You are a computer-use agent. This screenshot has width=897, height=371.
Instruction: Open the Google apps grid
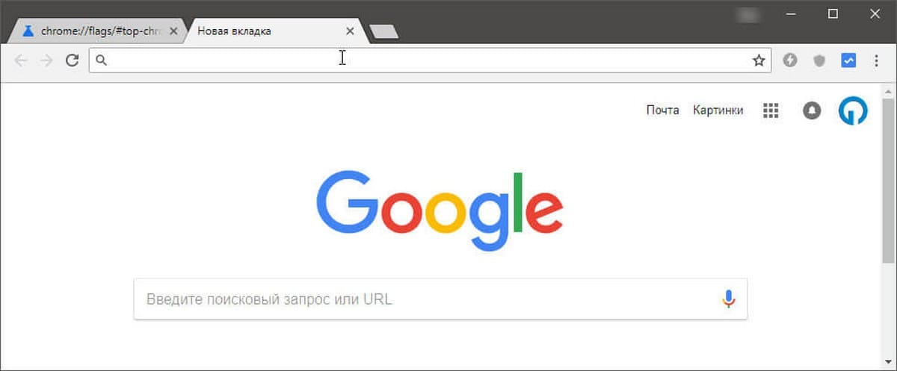(x=771, y=110)
